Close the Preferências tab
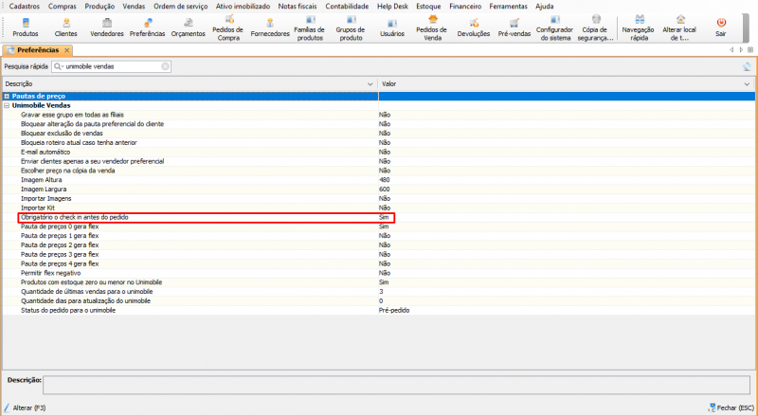 [66, 50]
